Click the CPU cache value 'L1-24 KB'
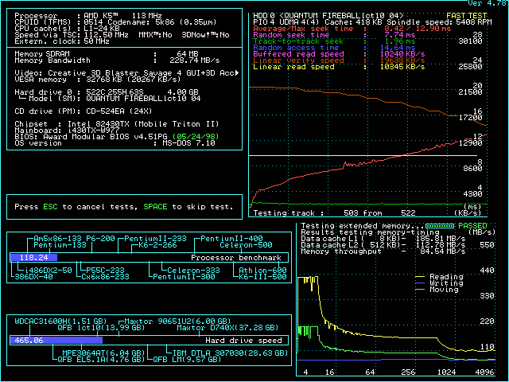 (x=102, y=29)
